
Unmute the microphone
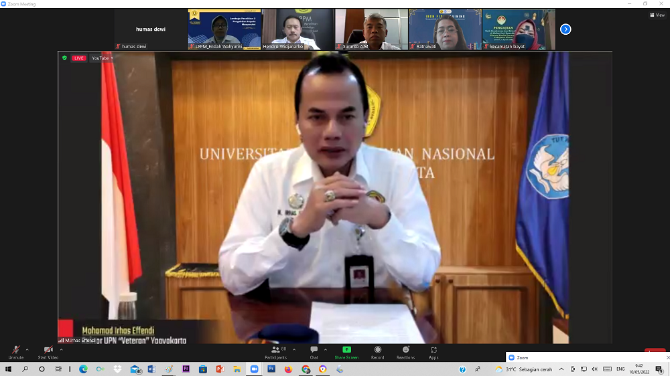[x=15, y=351]
